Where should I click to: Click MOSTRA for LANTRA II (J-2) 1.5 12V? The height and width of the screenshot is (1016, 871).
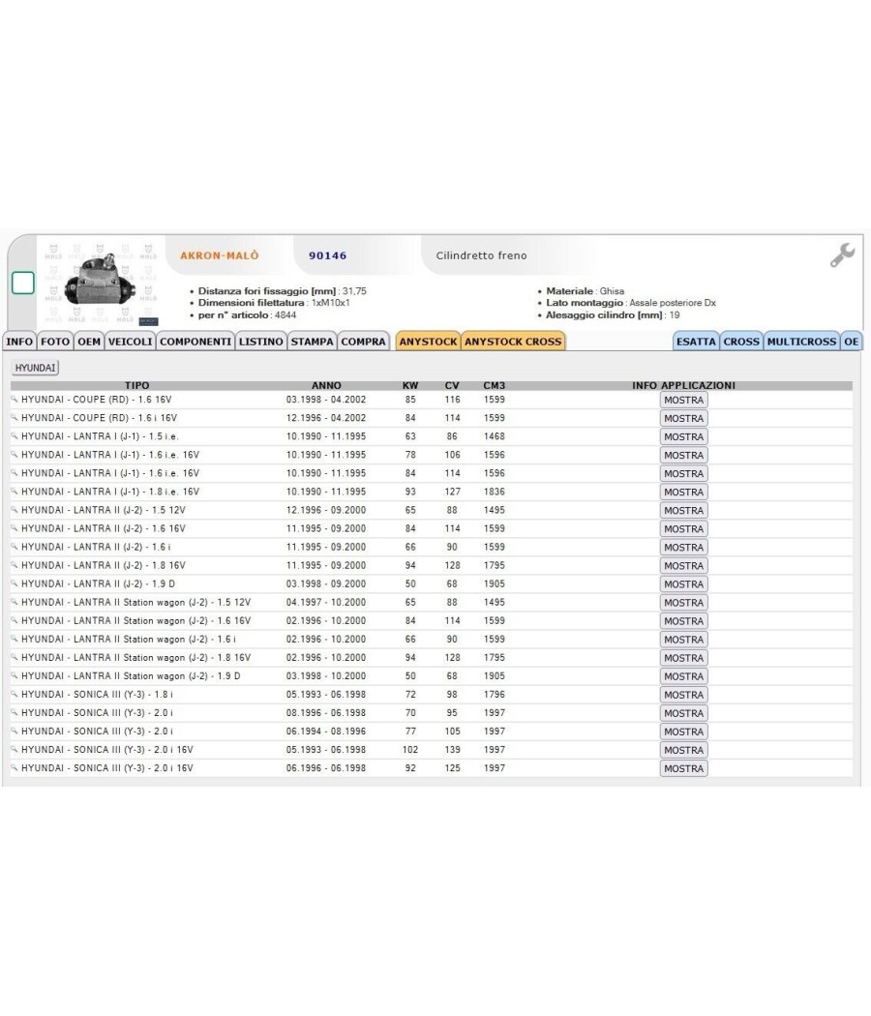tap(683, 511)
